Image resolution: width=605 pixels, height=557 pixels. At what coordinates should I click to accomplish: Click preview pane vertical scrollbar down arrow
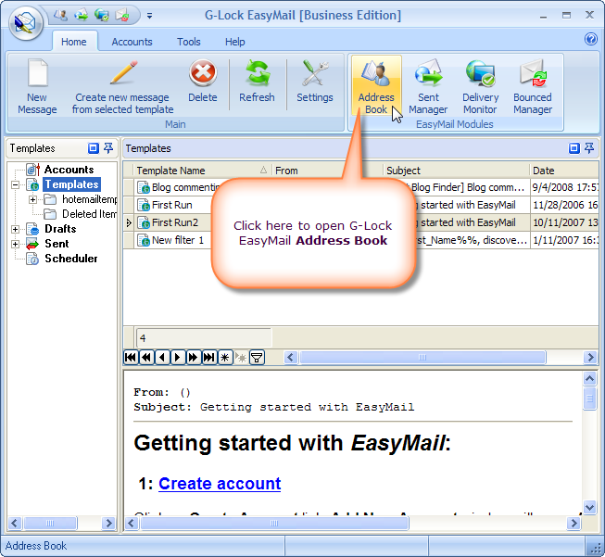coord(590,507)
